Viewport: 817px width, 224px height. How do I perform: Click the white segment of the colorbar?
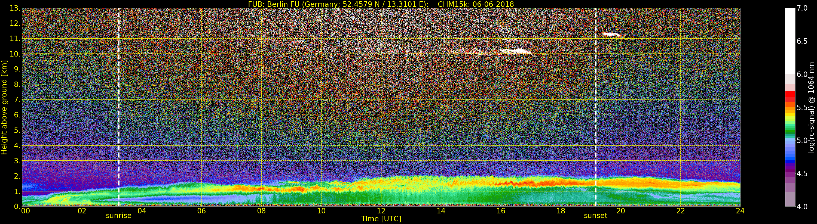click(790, 41)
